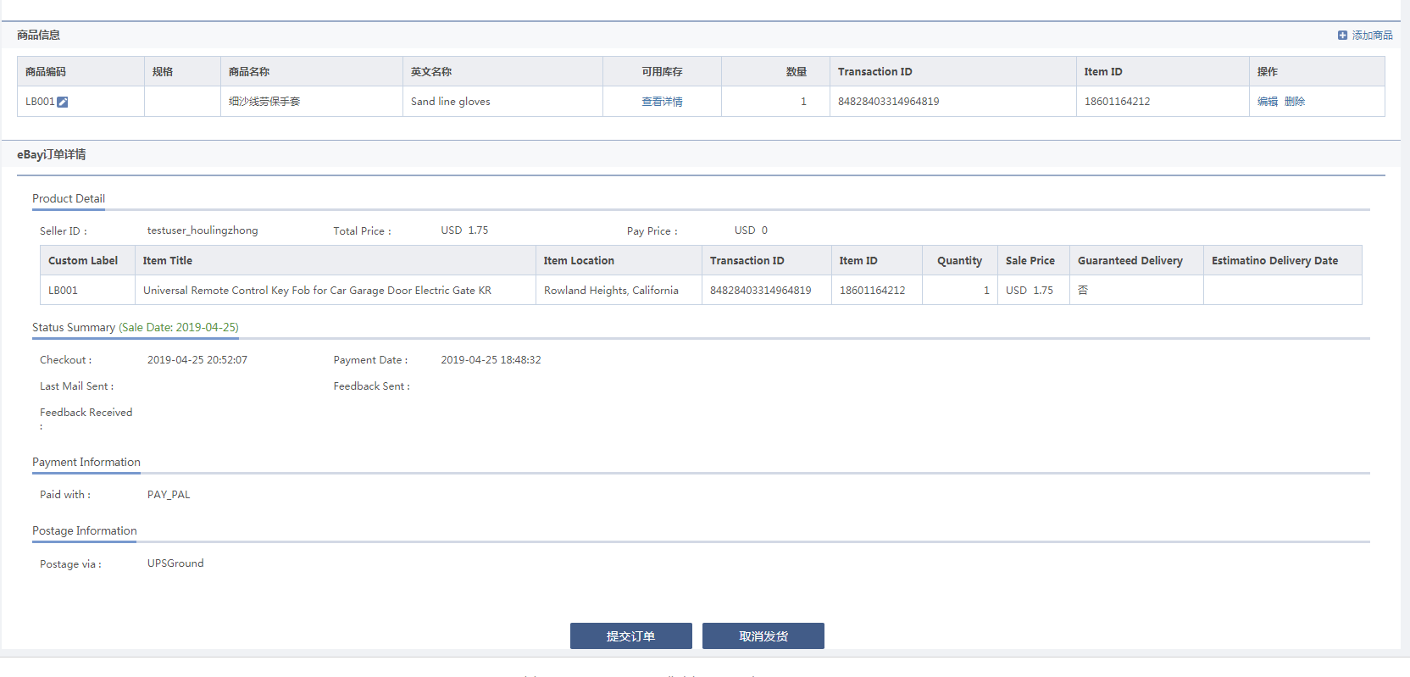
Task: Click the Total Price USD 1.75 value
Action: tap(464, 230)
